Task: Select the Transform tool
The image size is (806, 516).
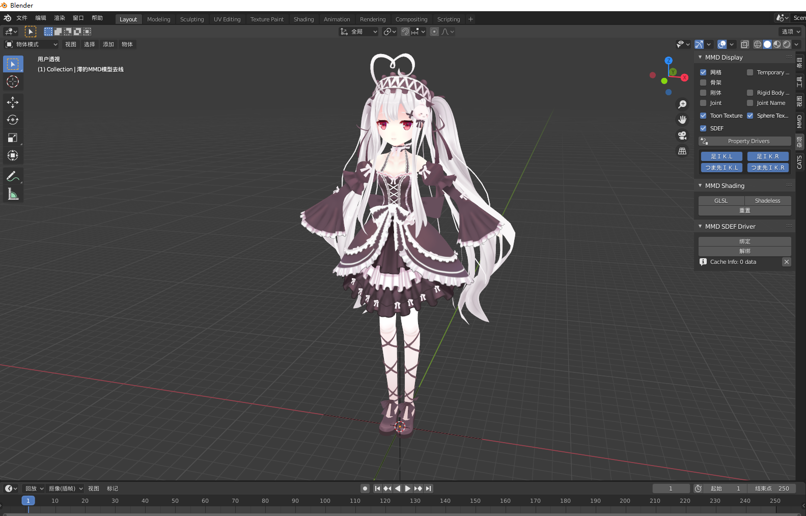Action: tap(13, 155)
